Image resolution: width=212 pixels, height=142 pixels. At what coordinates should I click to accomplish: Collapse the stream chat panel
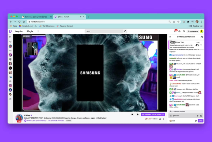point(170,37)
